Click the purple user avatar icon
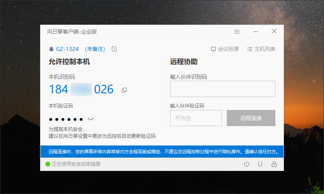Screen dimensions: 324x194 click(51, 49)
